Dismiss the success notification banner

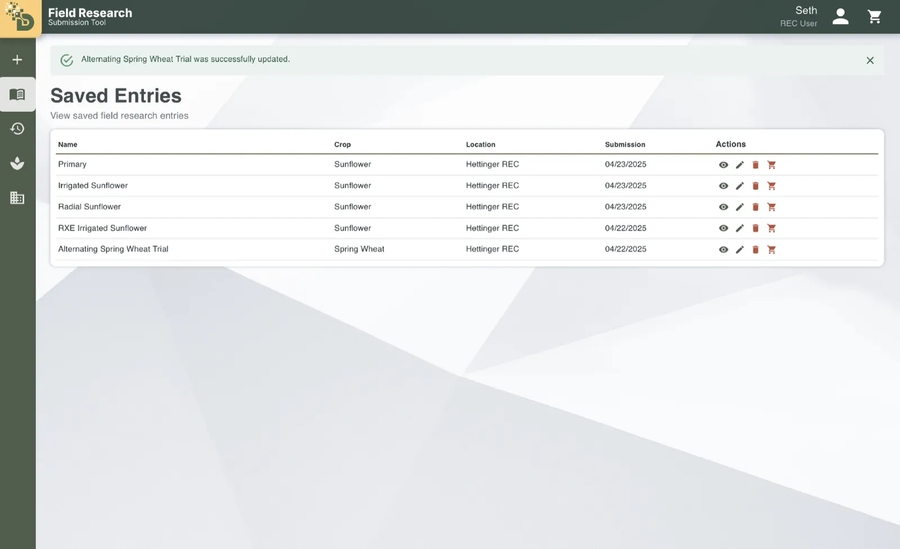pyautogui.click(x=870, y=60)
